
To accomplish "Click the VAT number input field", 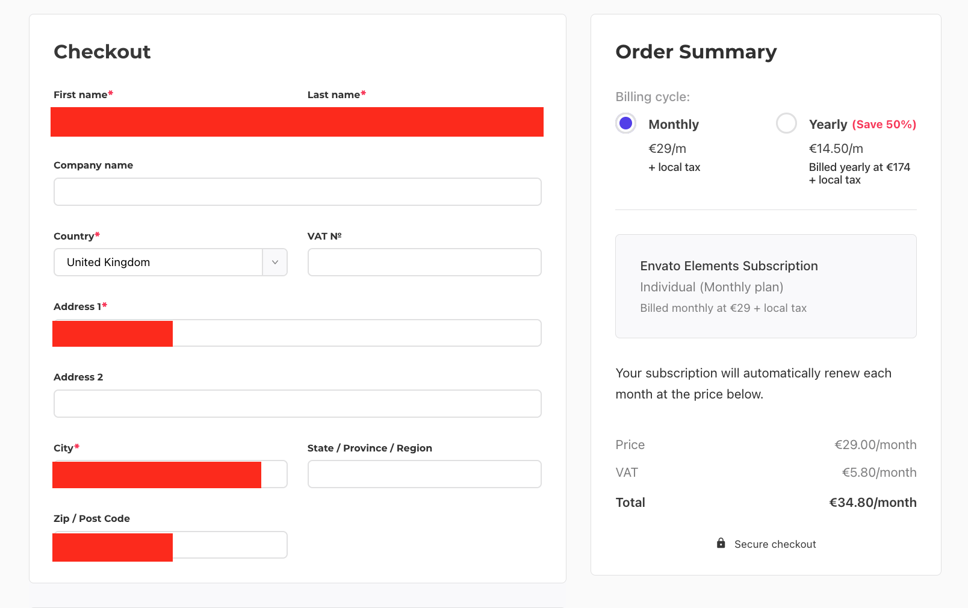I will click(424, 262).
